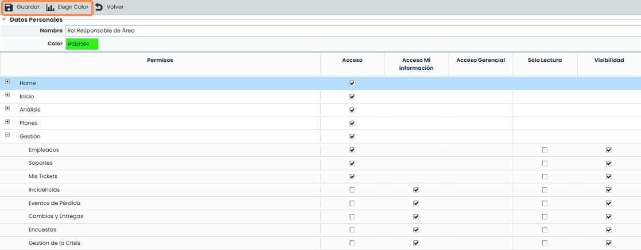Expand the Inicio plus icon
The image size is (641, 250).
pyautogui.click(x=7, y=96)
